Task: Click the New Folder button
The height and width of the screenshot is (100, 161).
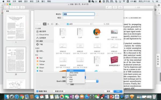Action: point(59,91)
